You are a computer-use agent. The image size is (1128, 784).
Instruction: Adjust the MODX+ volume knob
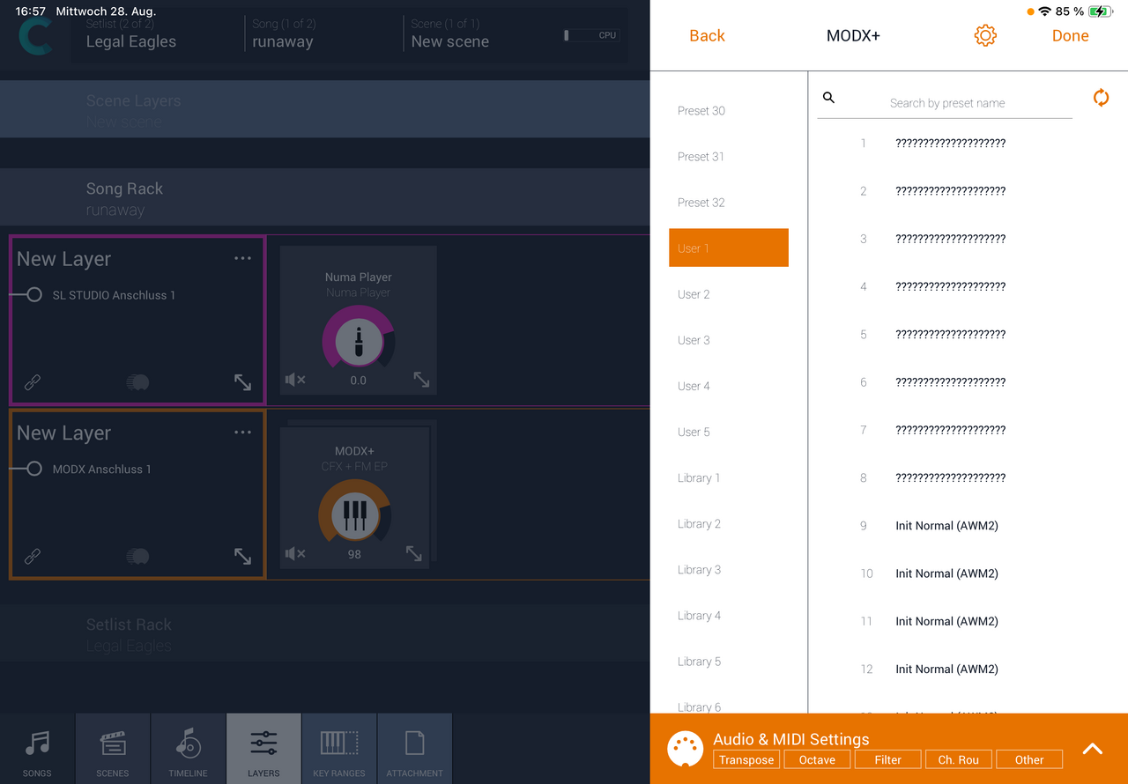coord(354,514)
